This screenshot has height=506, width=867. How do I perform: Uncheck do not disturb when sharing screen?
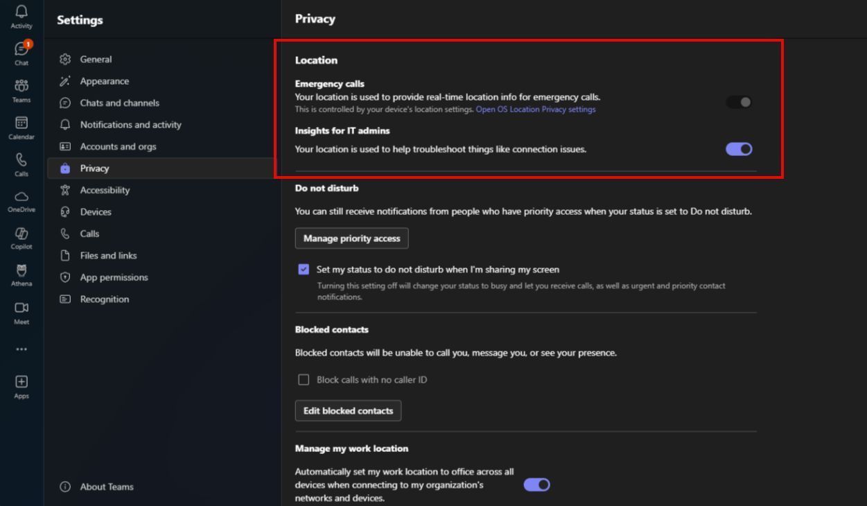(x=304, y=270)
